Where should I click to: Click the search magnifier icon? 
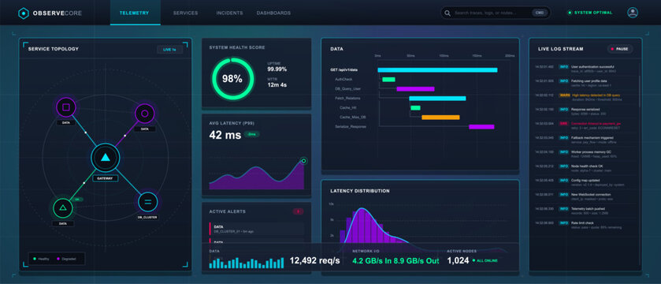click(x=448, y=13)
